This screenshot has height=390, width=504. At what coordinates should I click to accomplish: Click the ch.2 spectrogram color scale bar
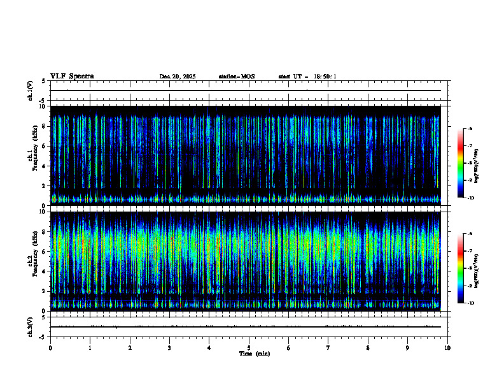coord(461,268)
